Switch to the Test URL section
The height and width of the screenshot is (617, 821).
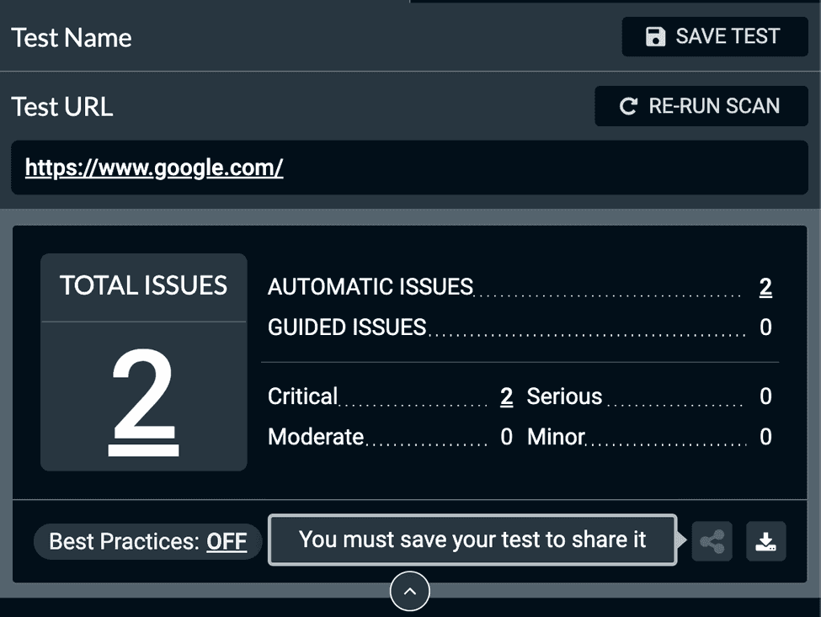click(x=62, y=106)
